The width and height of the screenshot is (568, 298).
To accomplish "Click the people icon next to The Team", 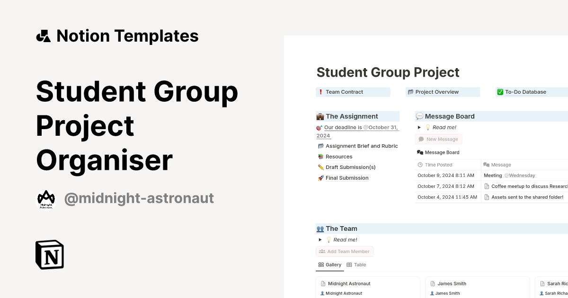I will coord(320,228).
